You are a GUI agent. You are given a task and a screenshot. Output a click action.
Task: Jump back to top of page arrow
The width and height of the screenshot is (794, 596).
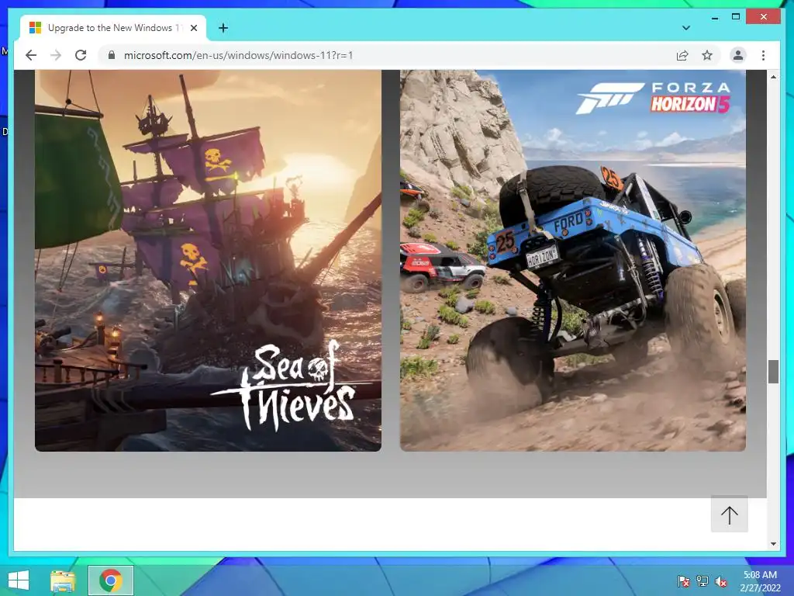point(729,515)
